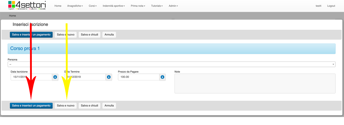Click Annulla in the bottom button bar
Screen dimensions: 344x125
coord(109,106)
